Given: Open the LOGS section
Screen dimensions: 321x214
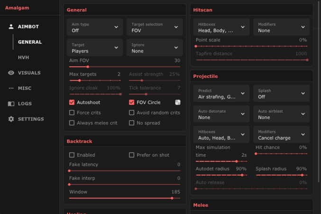Looking at the screenshot, I should (25, 103).
